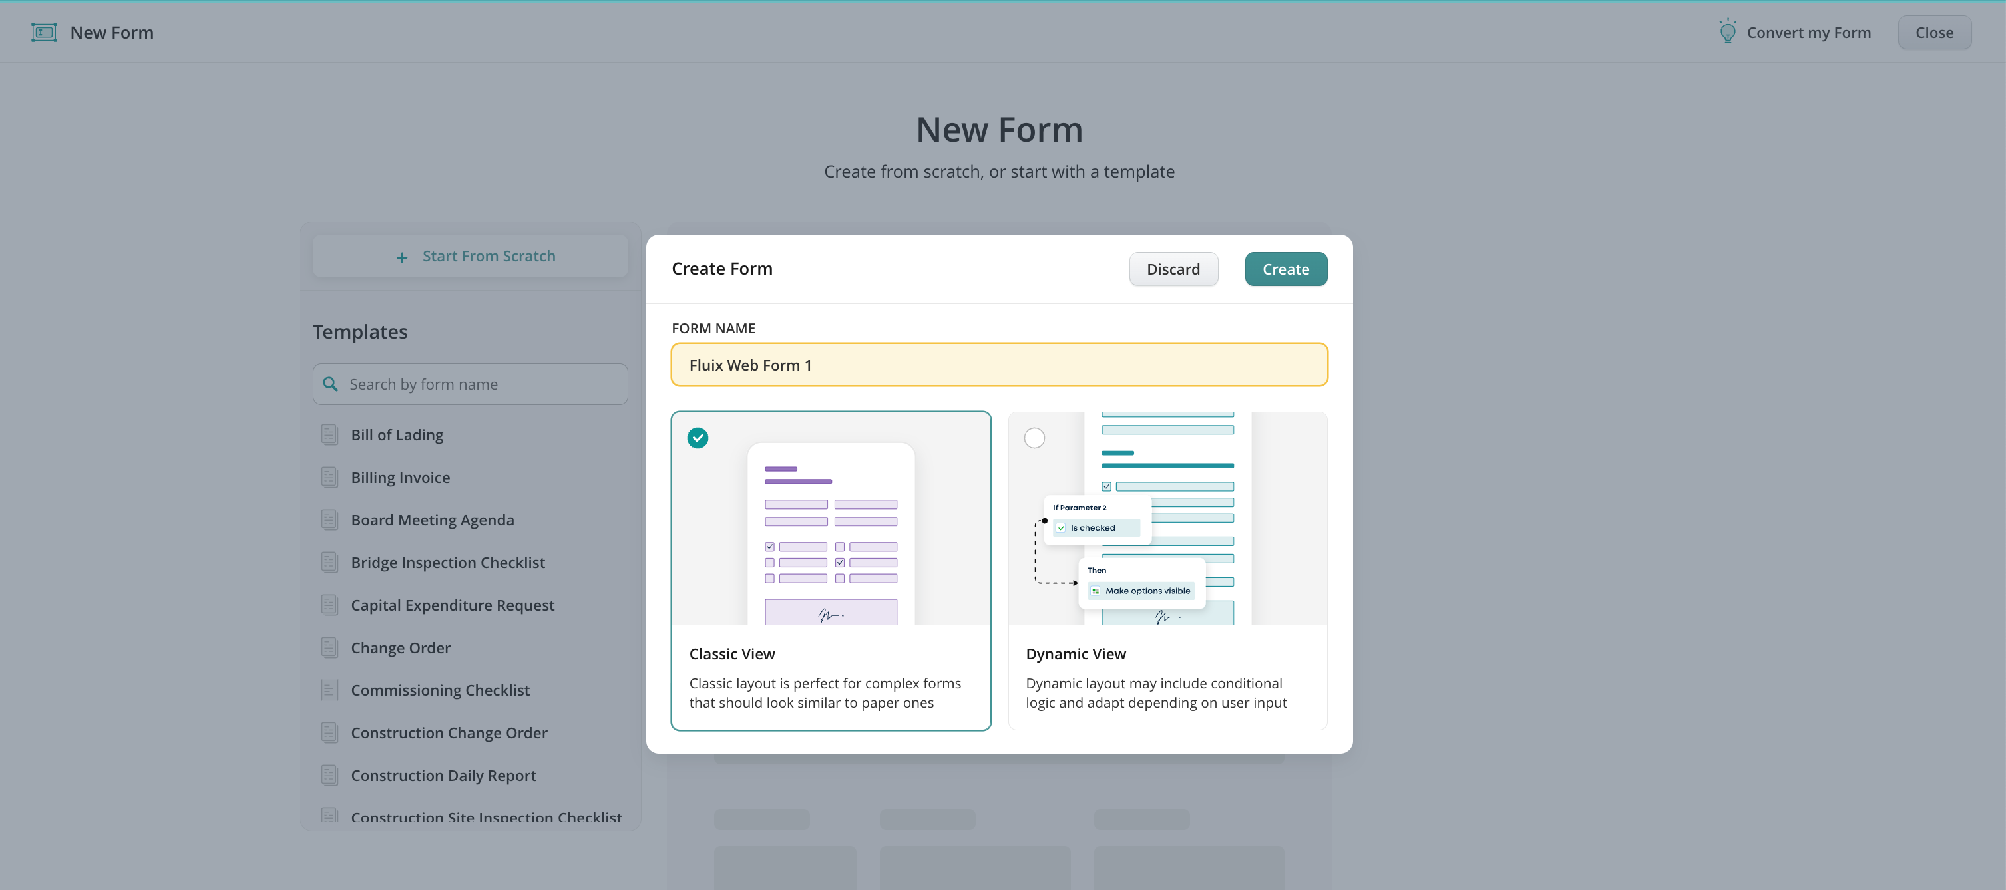Click the Convert my Form link
2006x890 pixels.
pyautogui.click(x=1808, y=33)
